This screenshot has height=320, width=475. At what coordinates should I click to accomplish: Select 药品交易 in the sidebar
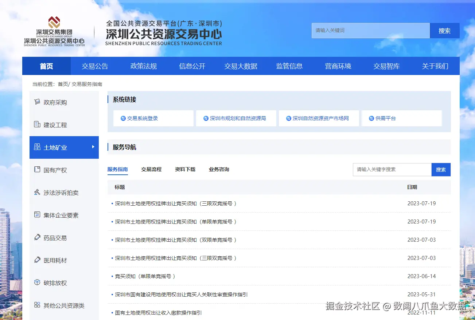pyautogui.click(x=64, y=238)
